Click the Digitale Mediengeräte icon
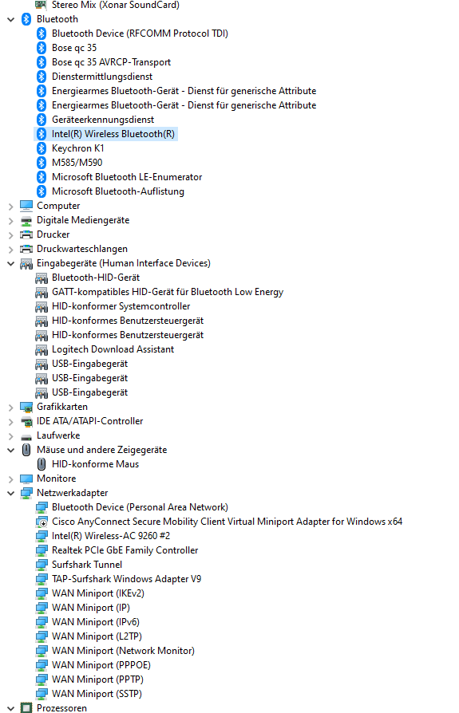459x713 pixels. (26, 221)
